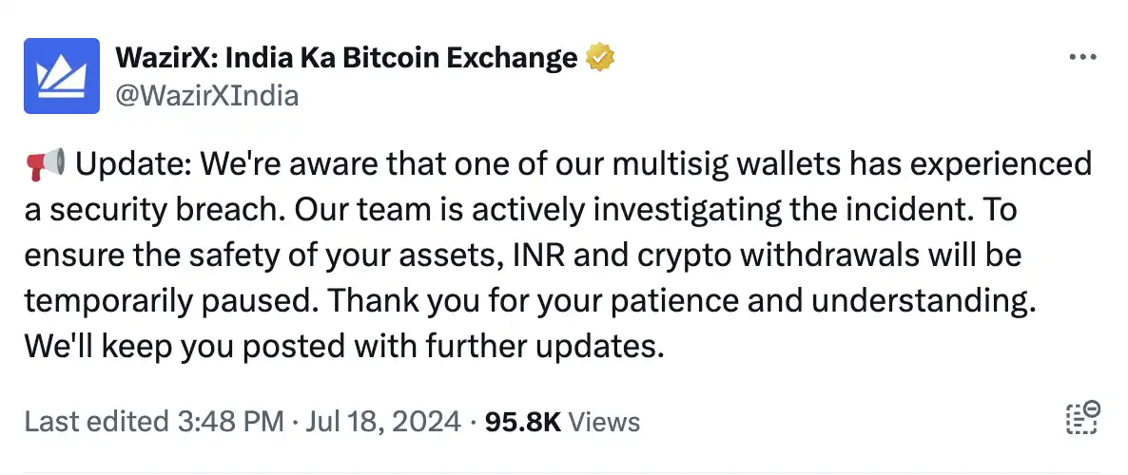Click the Jul 18, 2024 post date
The image size is (1128, 475).
click(382, 421)
